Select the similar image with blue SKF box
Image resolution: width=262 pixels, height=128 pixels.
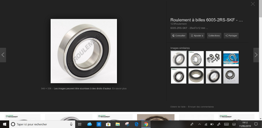click(231, 59)
